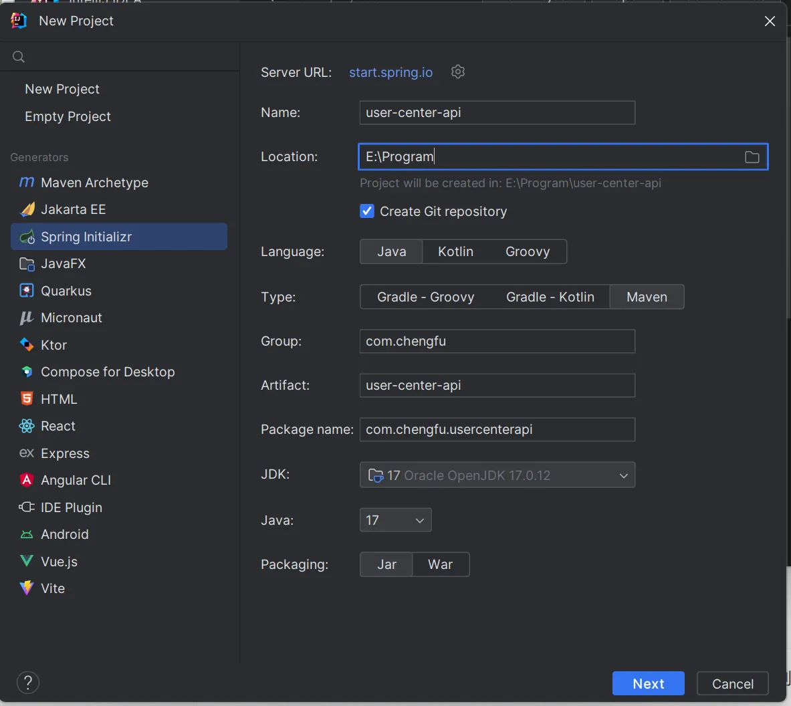This screenshot has height=706, width=791.
Task: Select JavaFX generator entry
Action: 119,263
